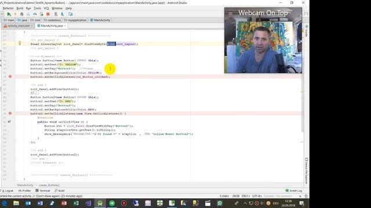Screen dimensions: 371x208
Task: Open Word from the taskbar
Action: [x=40, y=203]
